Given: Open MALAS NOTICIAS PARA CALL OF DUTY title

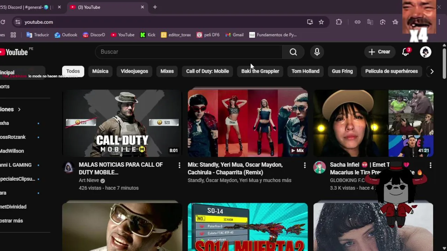Looking at the screenshot, I should 120,168.
